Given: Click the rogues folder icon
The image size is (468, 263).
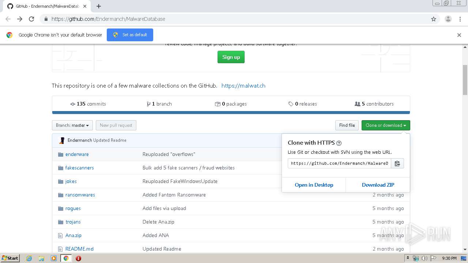Looking at the screenshot, I should point(61,209).
